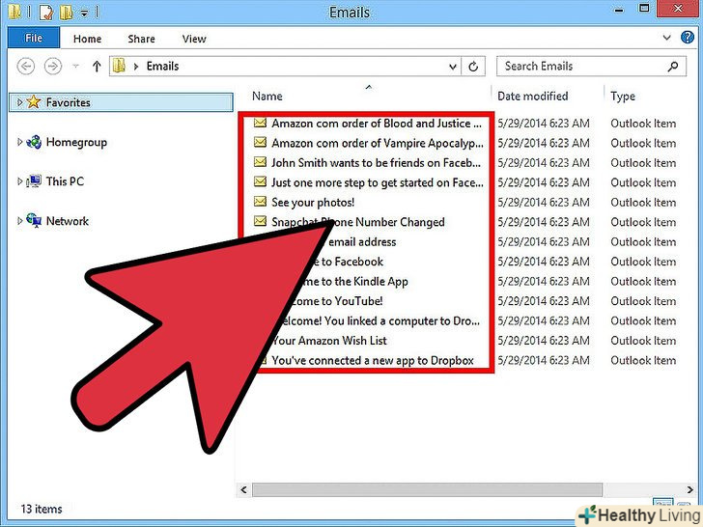
Task: Click the folder icon in title bar
Action: point(14,12)
